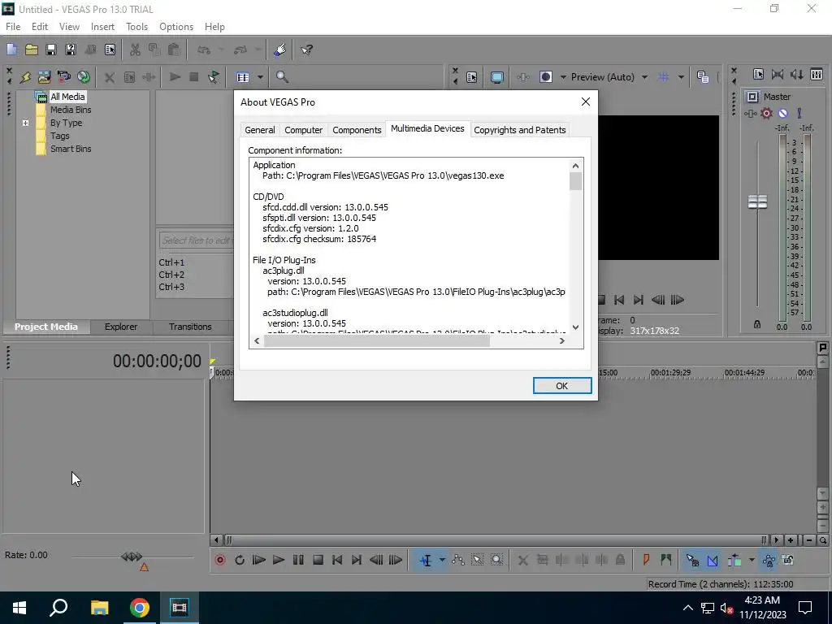The height and width of the screenshot is (624, 832).
Task: Switch to the General tab
Action: [259, 130]
